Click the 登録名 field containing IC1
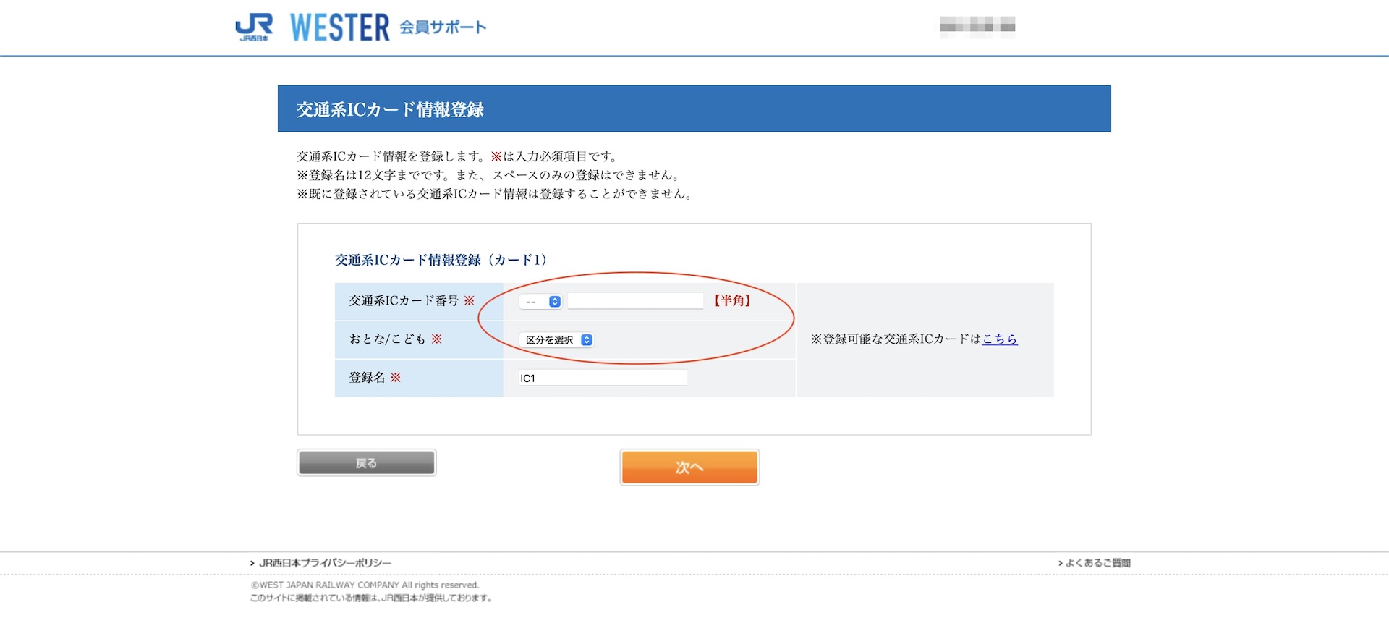Screen dimensions: 1389x618 (603, 378)
